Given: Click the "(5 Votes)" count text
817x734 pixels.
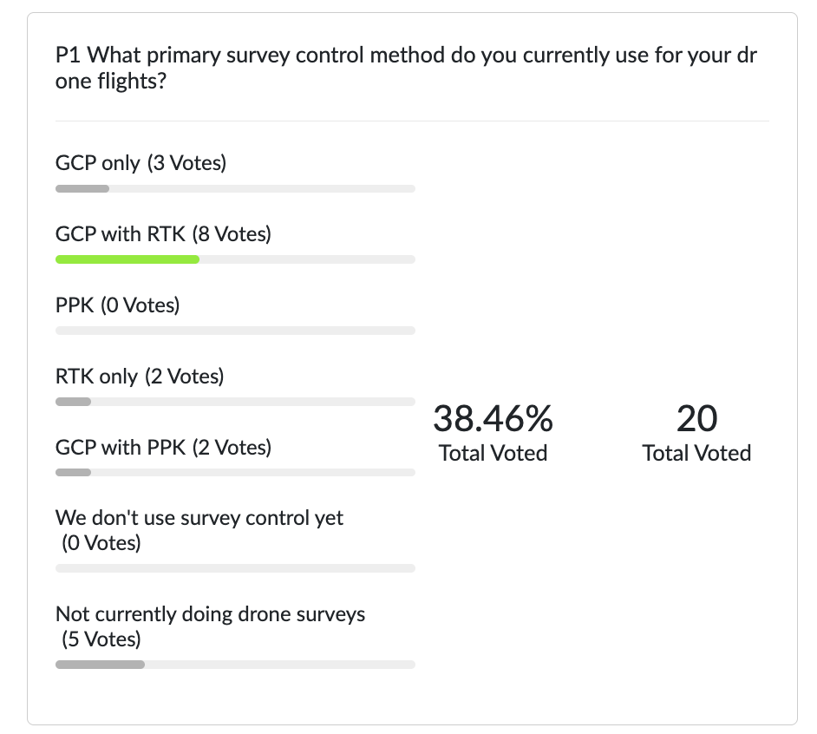Looking at the screenshot, I should (101, 639).
